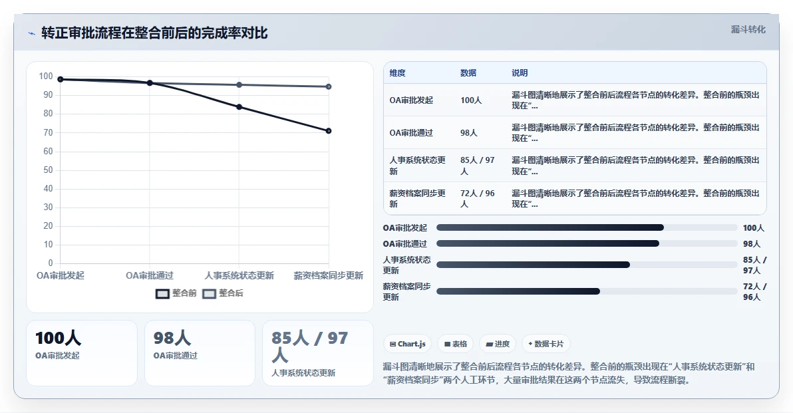The image size is (793, 413).
Task: Click the 表格 chip
Action: pyautogui.click(x=455, y=344)
